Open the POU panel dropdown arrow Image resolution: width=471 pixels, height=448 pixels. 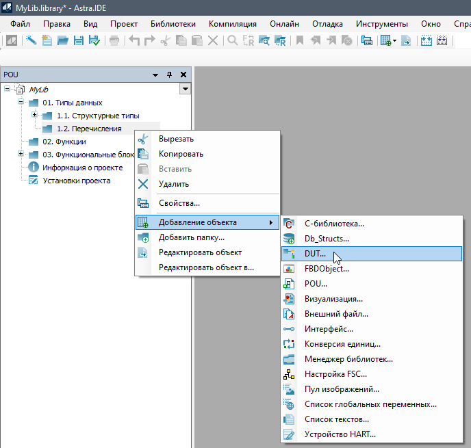click(x=155, y=75)
